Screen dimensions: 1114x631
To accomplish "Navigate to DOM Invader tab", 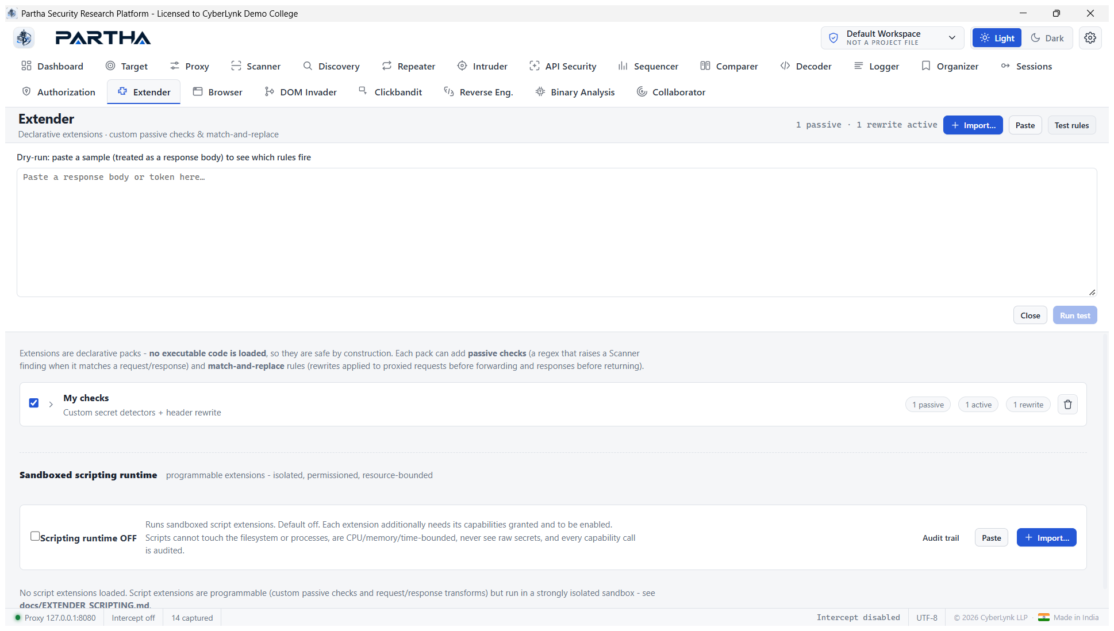I will click(x=301, y=92).
